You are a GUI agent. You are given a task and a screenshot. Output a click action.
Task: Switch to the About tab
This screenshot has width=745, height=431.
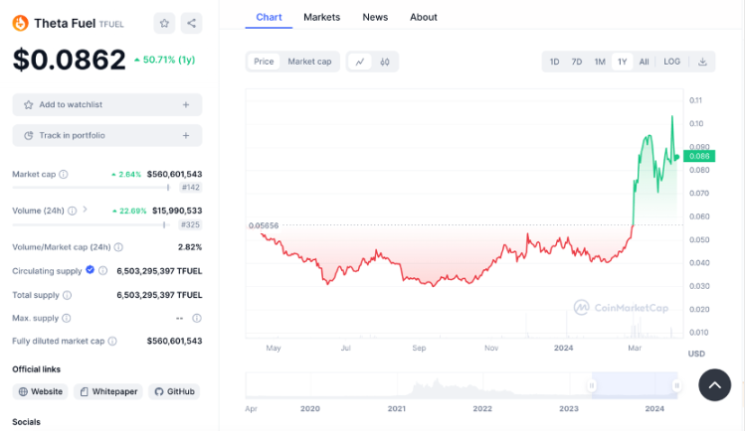[424, 17]
